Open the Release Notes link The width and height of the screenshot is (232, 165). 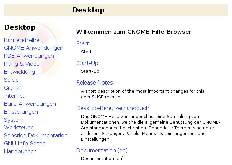95,82
